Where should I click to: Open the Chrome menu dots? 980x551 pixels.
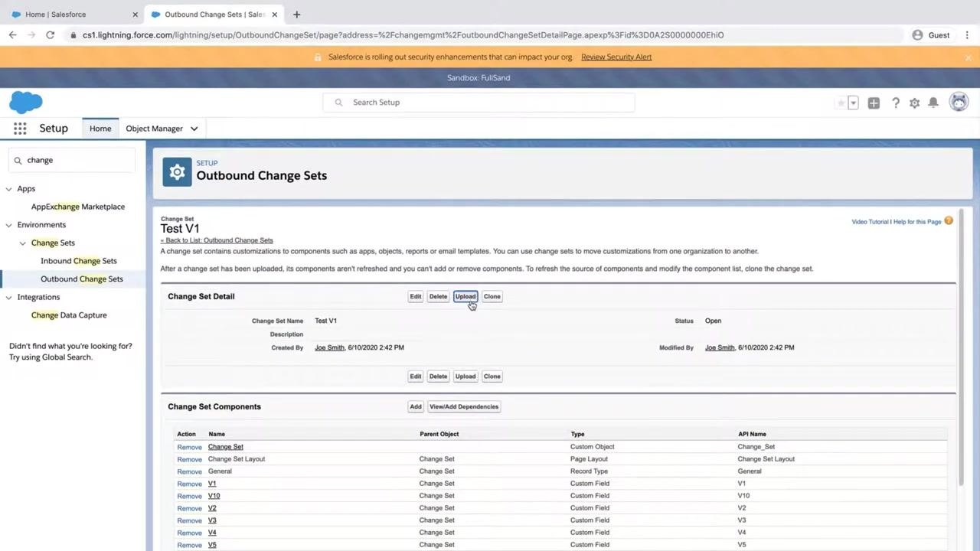click(968, 35)
